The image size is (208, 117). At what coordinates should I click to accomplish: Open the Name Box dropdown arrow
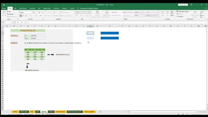11,22
